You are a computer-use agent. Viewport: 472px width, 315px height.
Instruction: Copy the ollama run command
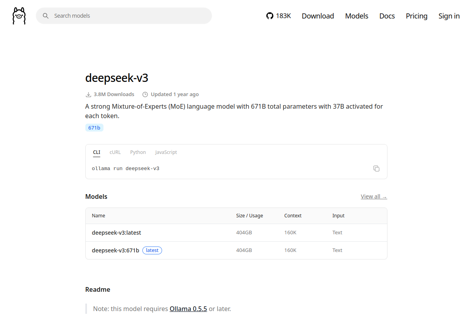click(x=376, y=169)
